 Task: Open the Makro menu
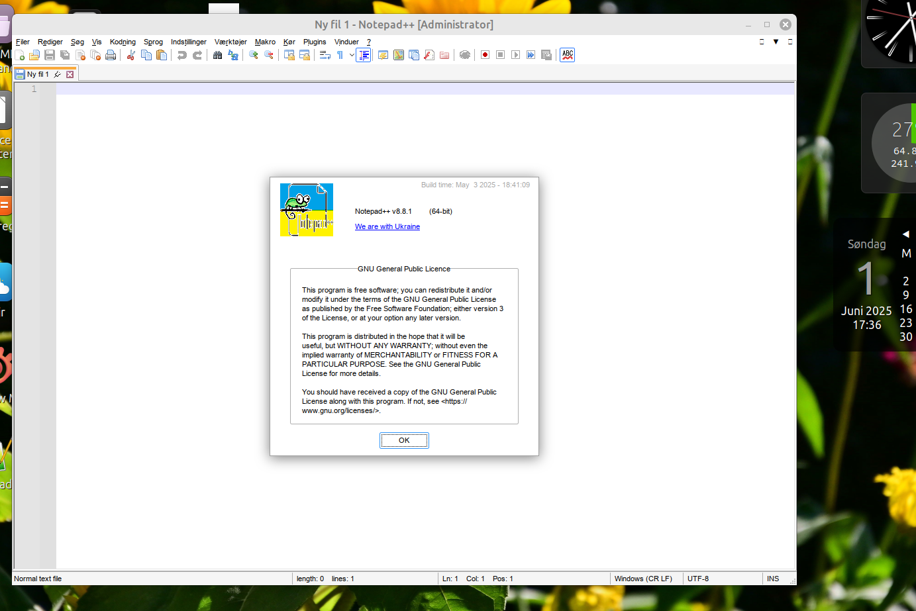tap(265, 42)
